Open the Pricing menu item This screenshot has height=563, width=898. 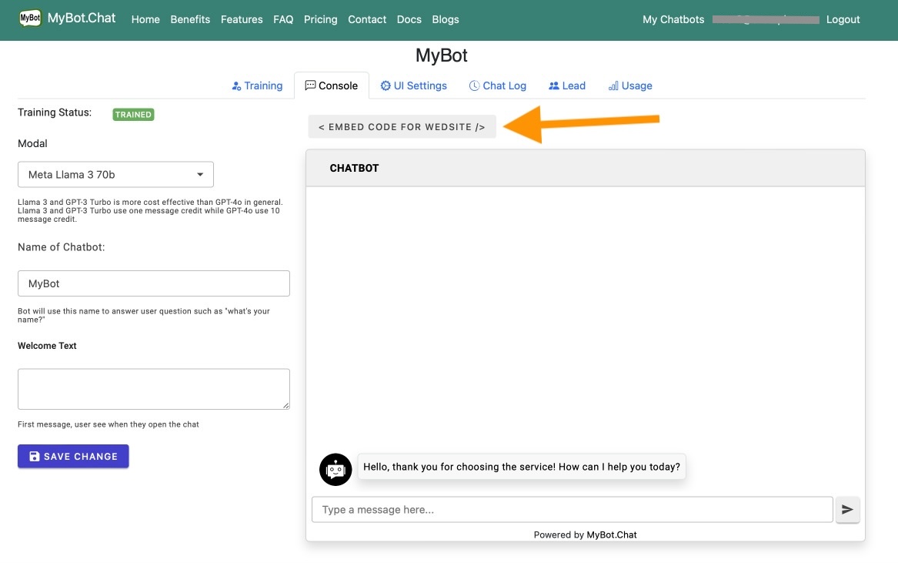pos(320,19)
